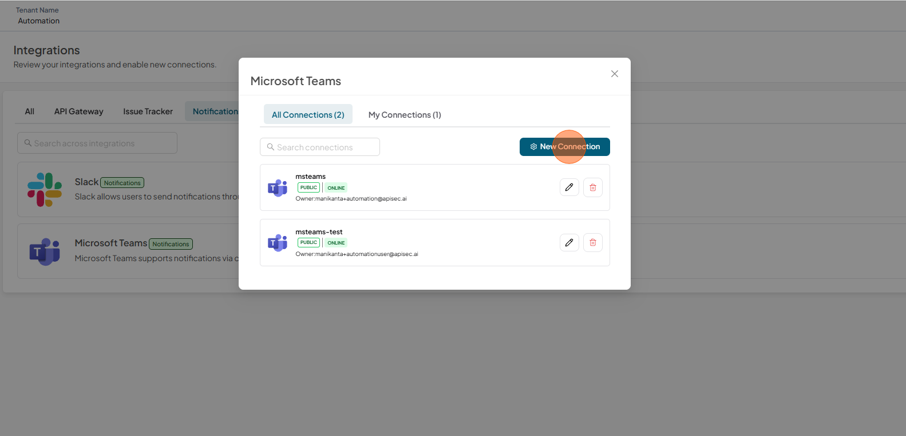Edit the msteams connection
The height and width of the screenshot is (436, 906).
(x=569, y=187)
